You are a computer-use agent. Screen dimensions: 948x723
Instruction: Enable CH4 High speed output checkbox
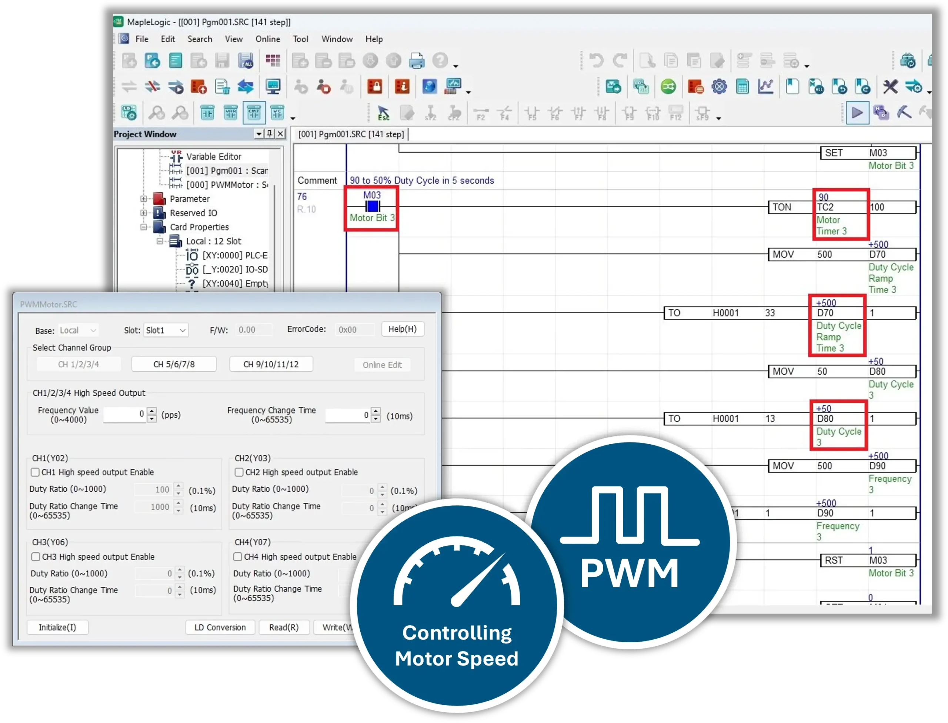pyautogui.click(x=238, y=556)
